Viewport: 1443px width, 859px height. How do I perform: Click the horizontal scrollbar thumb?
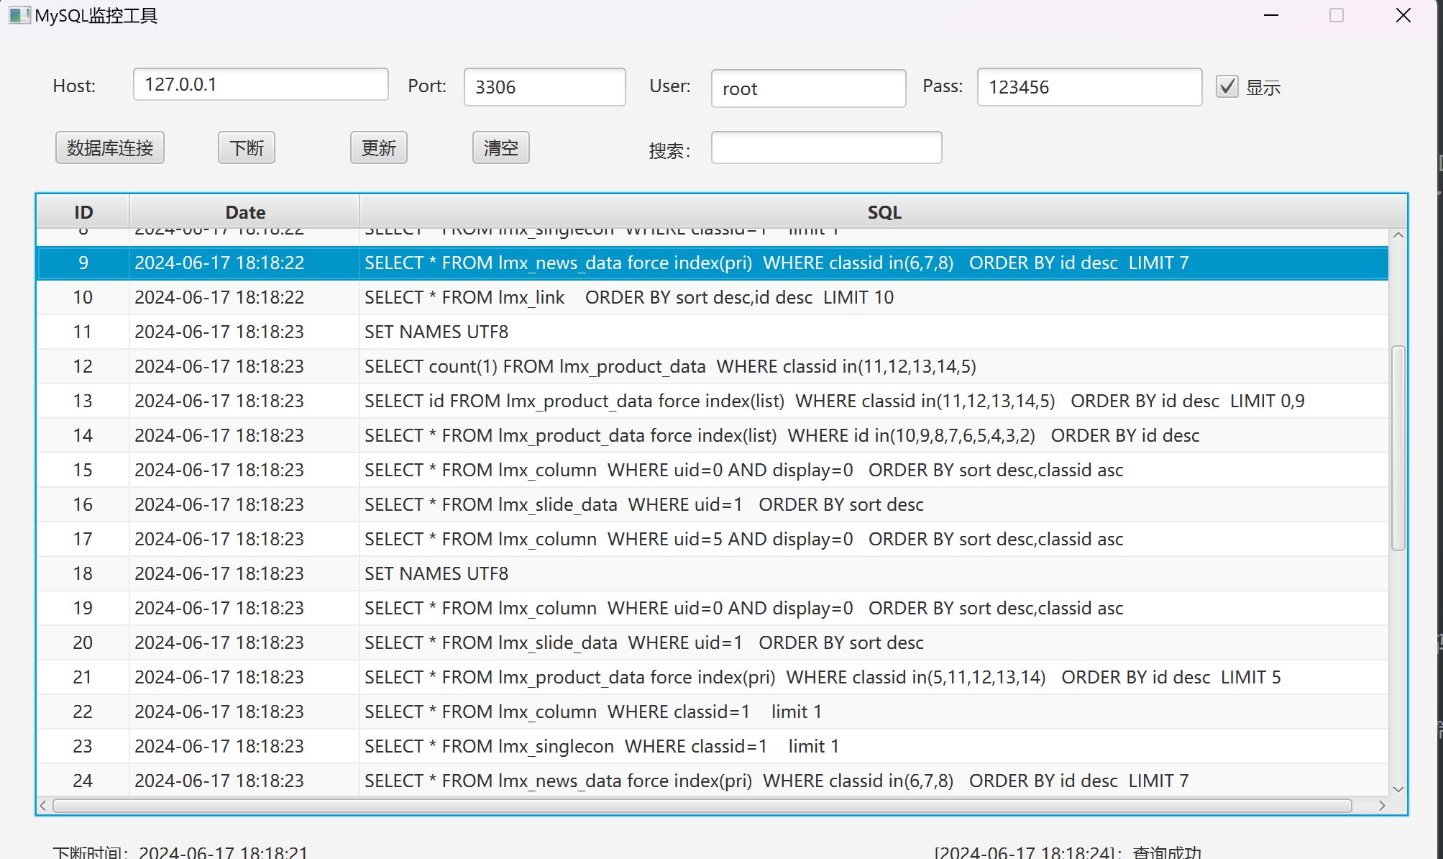[x=702, y=806]
